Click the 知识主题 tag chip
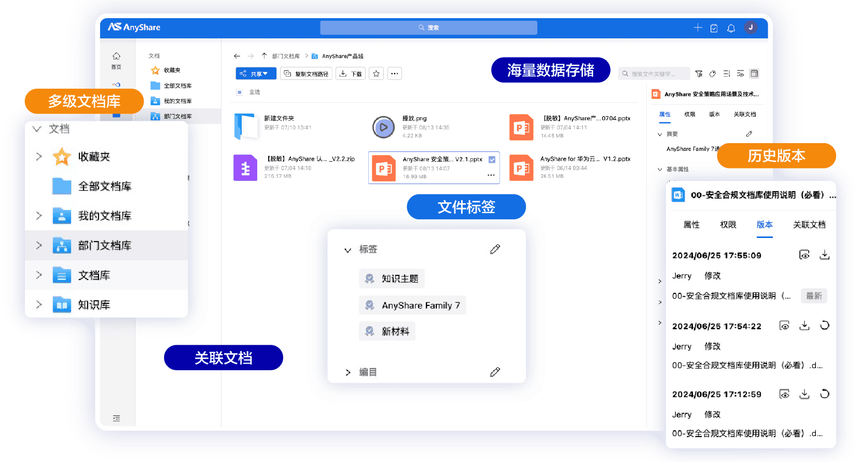 pyautogui.click(x=392, y=278)
